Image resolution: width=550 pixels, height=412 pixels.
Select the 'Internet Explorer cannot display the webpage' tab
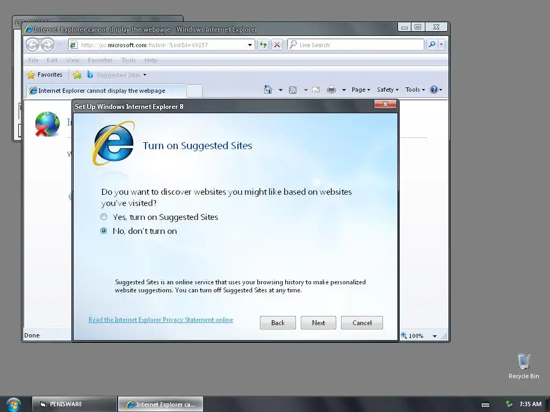[106, 90]
